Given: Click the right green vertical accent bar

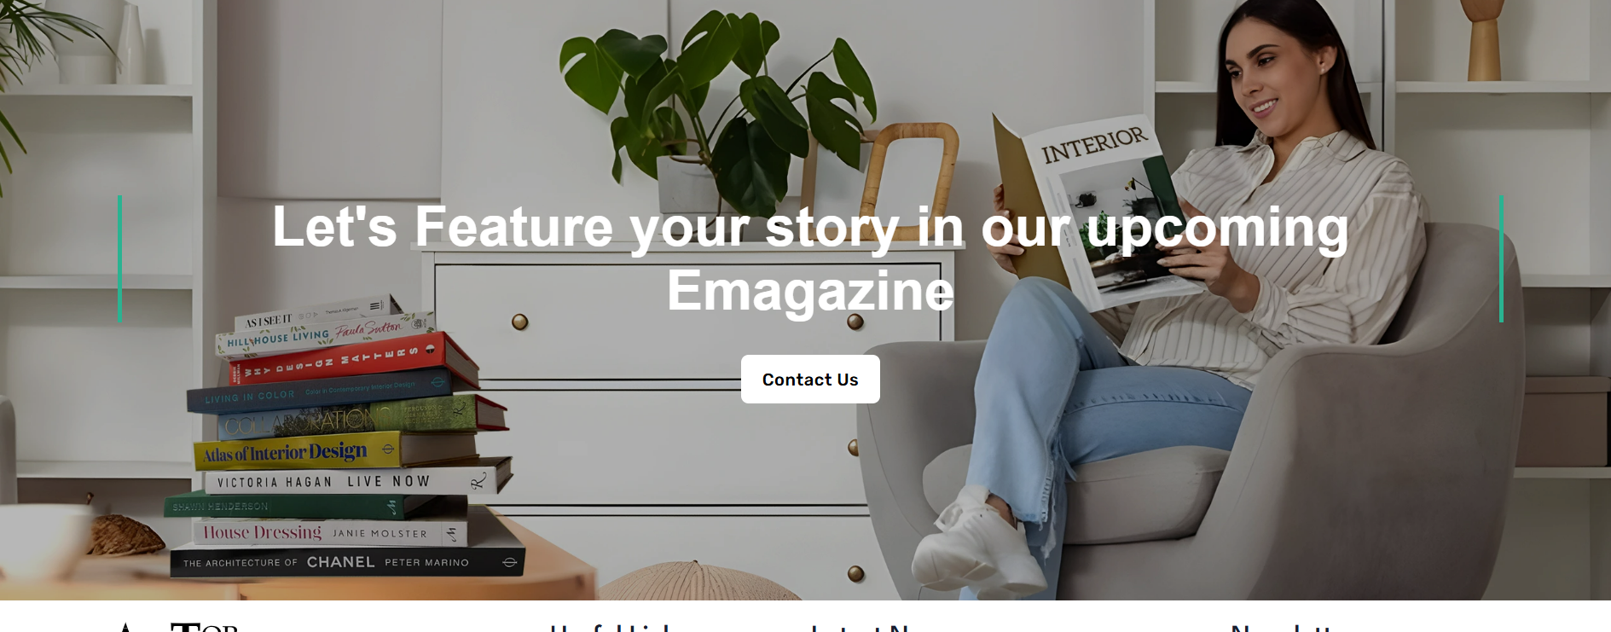Looking at the screenshot, I should pyautogui.click(x=1501, y=258).
